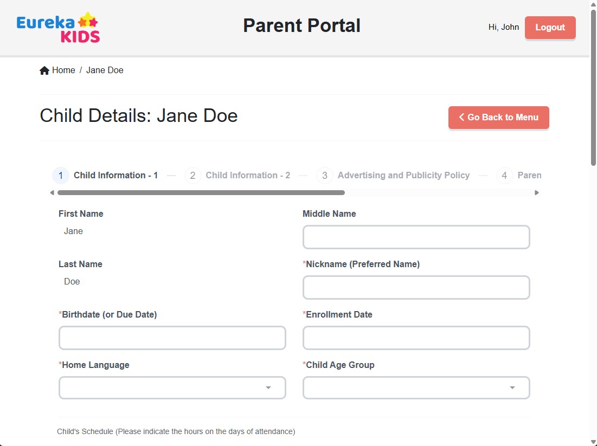
Task: Select the Birthdate (or Due Date) field
Action: [x=172, y=338]
